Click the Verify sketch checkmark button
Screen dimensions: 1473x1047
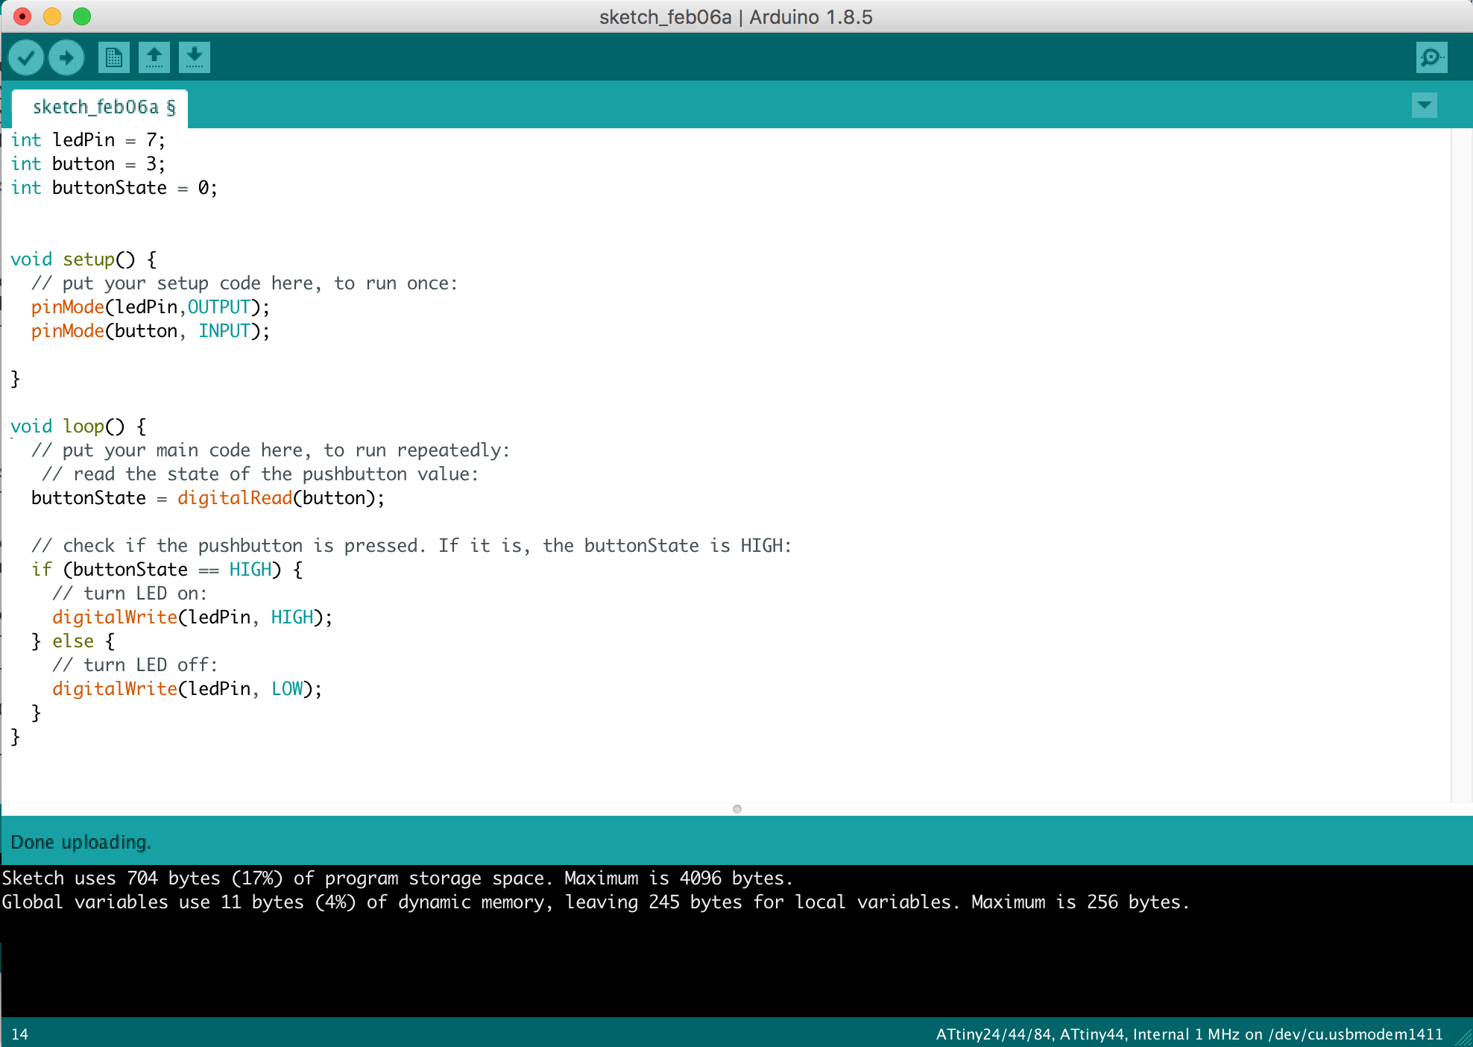pyautogui.click(x=26, y=57)
